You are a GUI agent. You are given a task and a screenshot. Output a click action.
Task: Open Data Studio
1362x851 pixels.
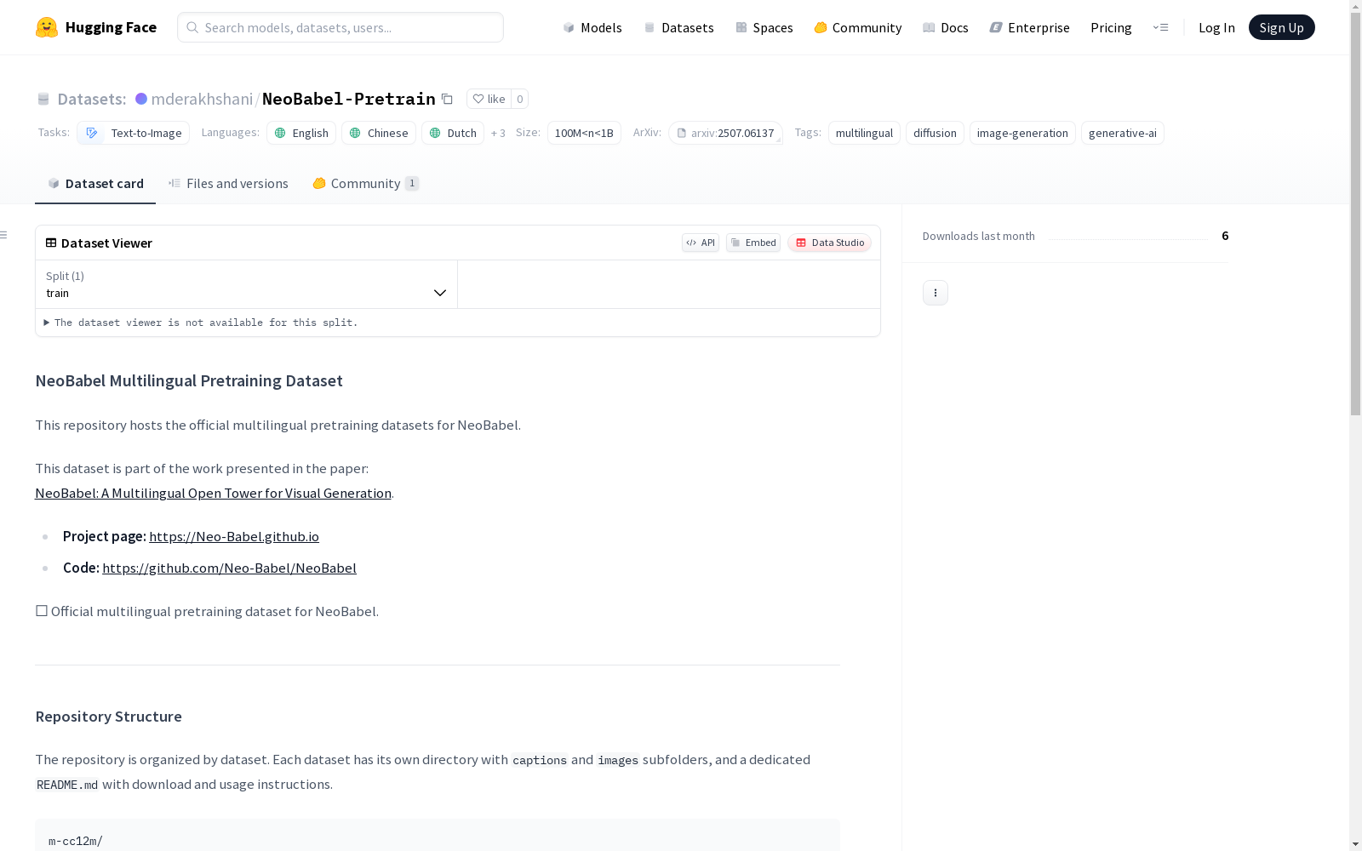[830, 243]
